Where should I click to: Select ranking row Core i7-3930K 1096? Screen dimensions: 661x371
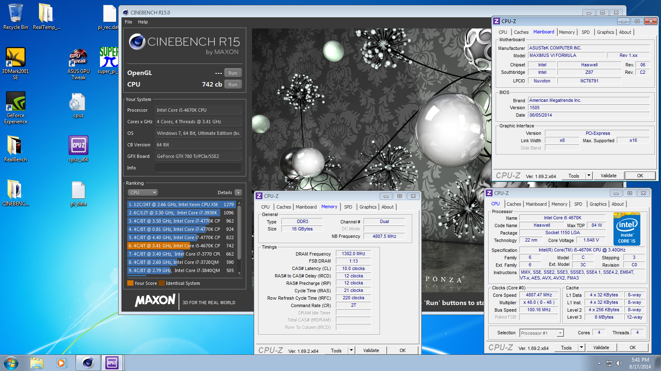[x=181, y=213]
